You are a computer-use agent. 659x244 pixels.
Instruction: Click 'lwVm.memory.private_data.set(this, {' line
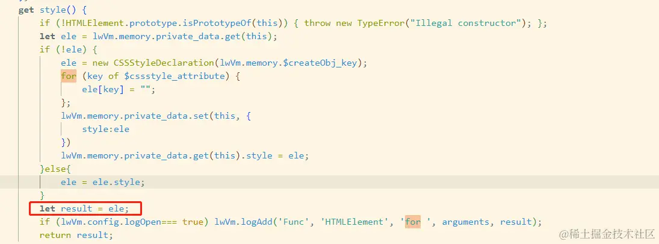pyautogui.click(x=156, y=116)
